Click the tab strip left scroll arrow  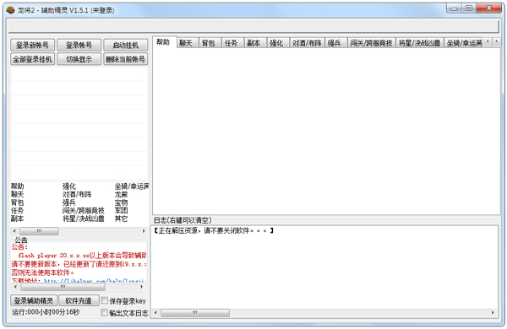[x=488, y=41]
